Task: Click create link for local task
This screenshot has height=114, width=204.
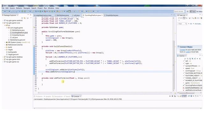Action: pyautogui.click(x=188, y=52)
